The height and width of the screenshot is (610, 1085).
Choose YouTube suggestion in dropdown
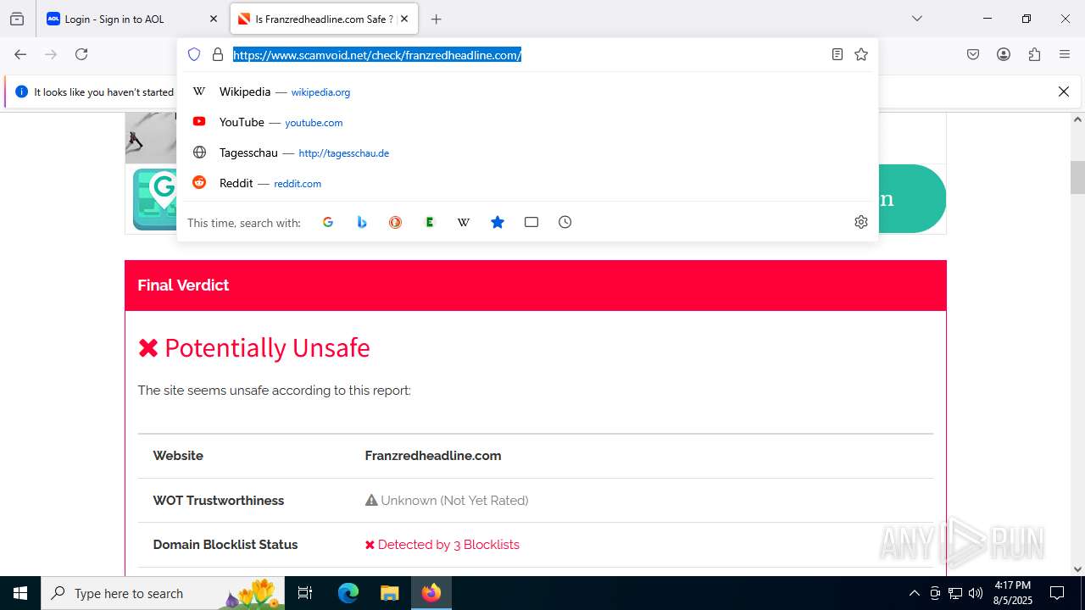pos(527,122)
